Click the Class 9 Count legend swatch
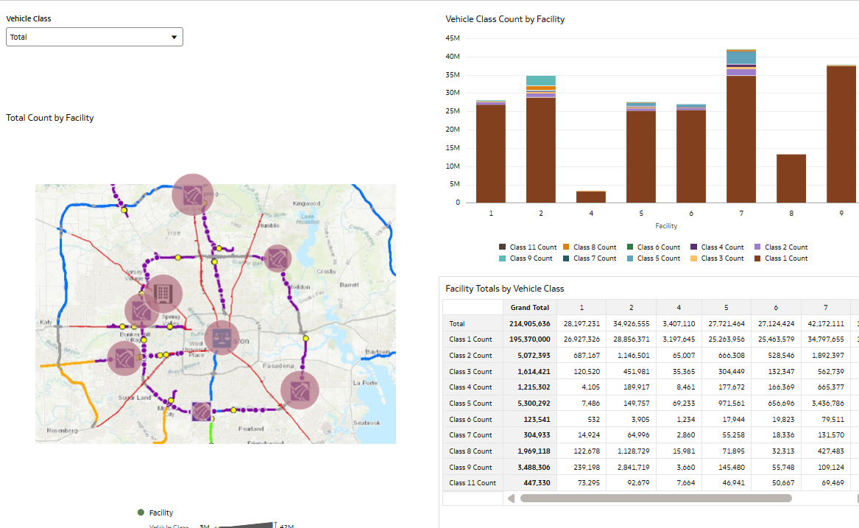Screen dimensions: 859x528 tap(502, 258)
